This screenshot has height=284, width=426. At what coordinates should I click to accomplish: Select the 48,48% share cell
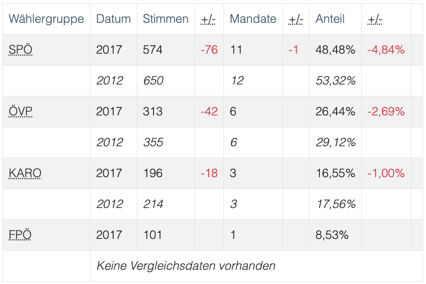[x=335, y=50]
